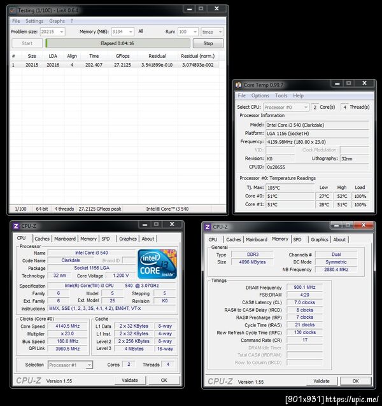Click OK in the right CPU-Z window
The width and height of the screenshot is (382, 406).
coord(356,381)
